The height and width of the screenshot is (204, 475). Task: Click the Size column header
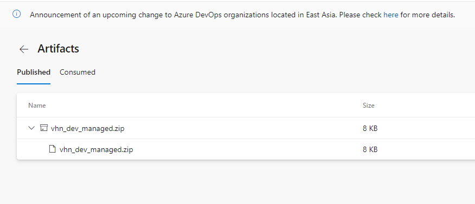(x=369, y=106)
